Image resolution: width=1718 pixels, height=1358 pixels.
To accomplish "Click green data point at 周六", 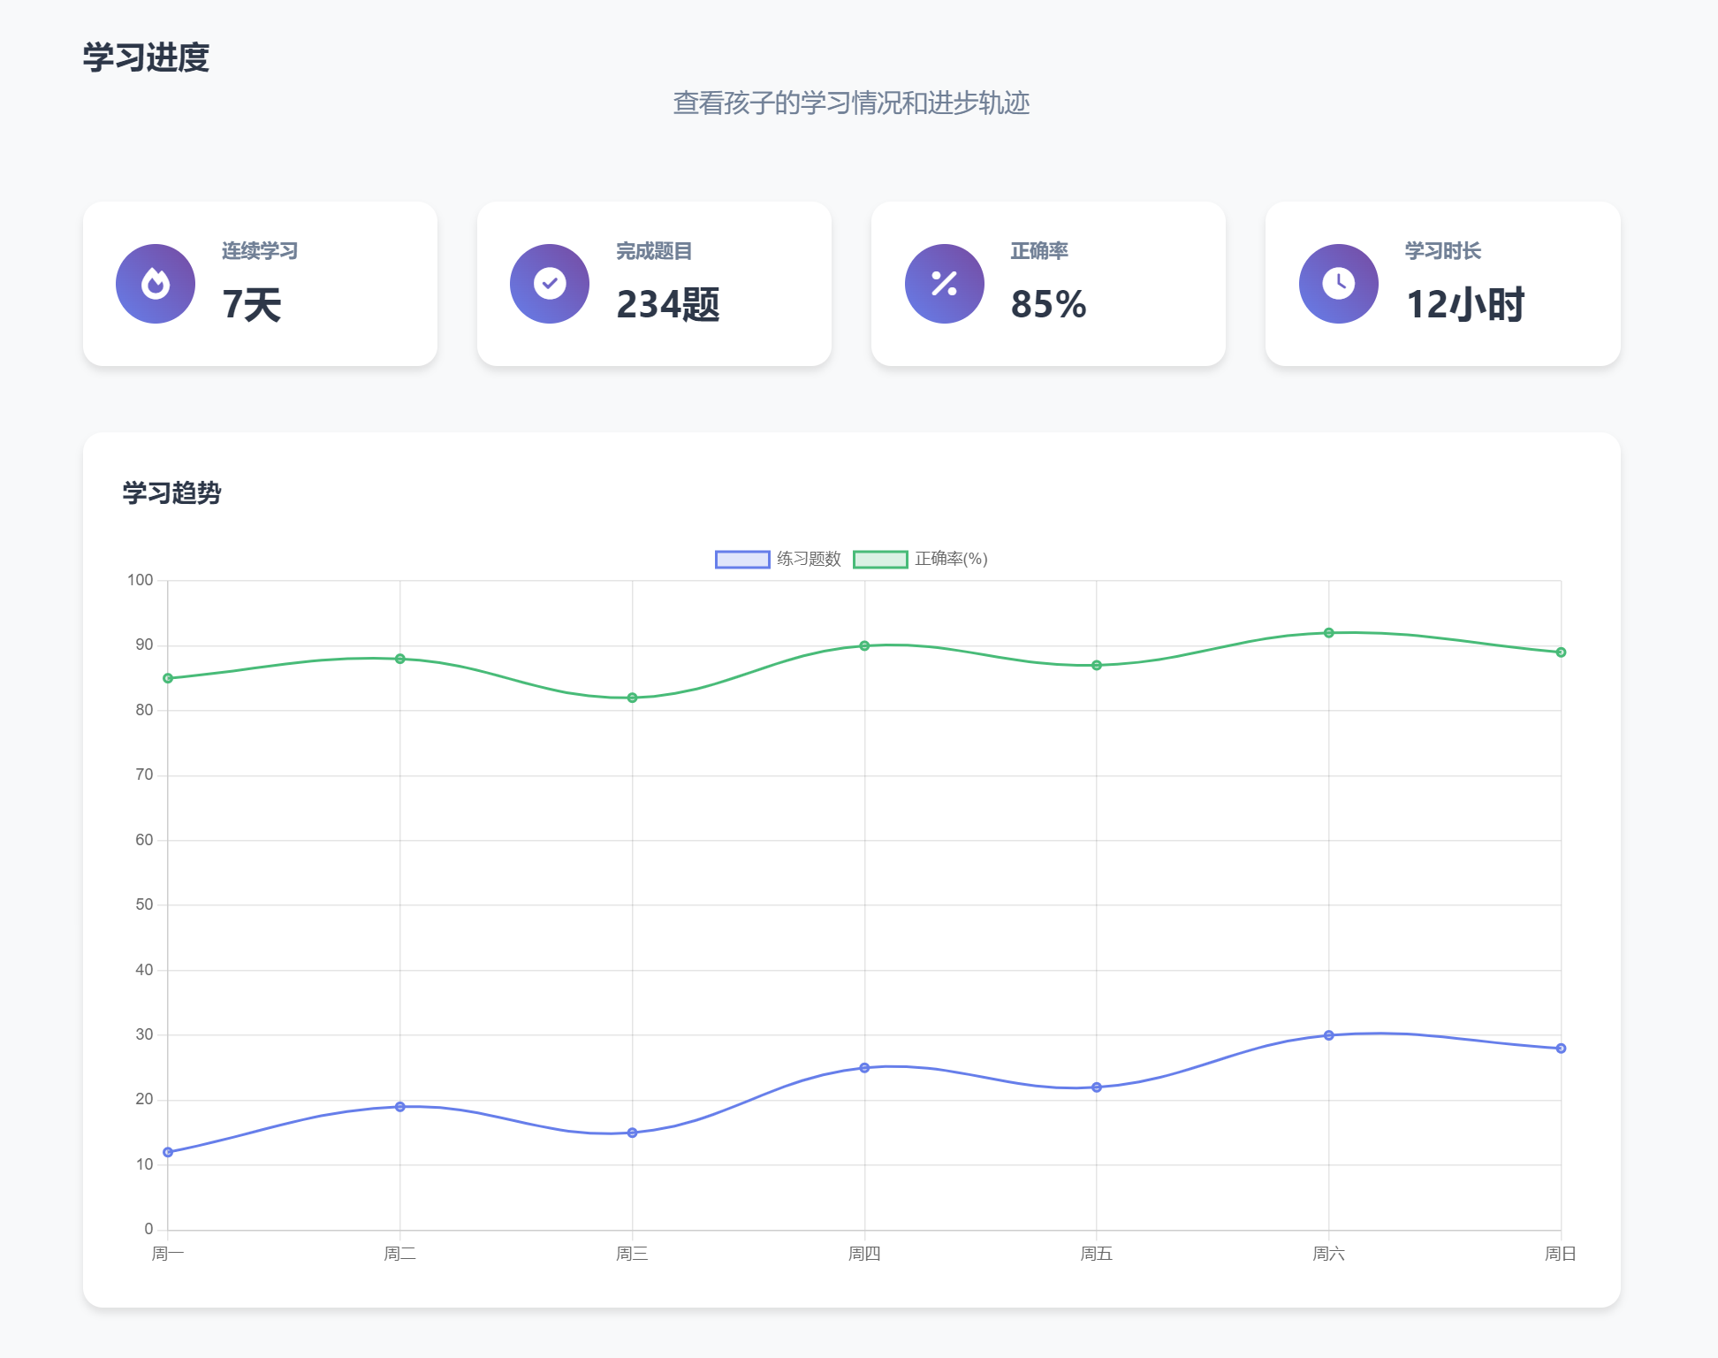I will click(x=1328, y=633).
